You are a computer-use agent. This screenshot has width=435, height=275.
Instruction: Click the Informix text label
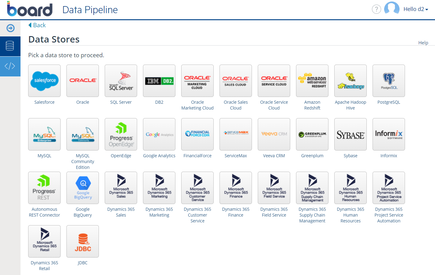pos(389,156)
